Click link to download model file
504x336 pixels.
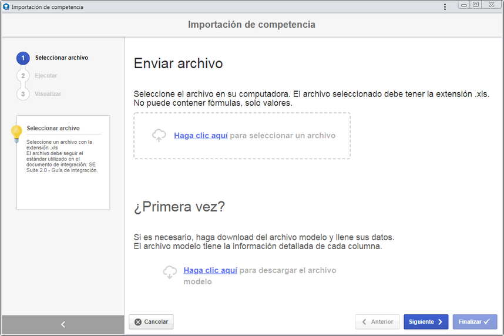tap(210, 270)
